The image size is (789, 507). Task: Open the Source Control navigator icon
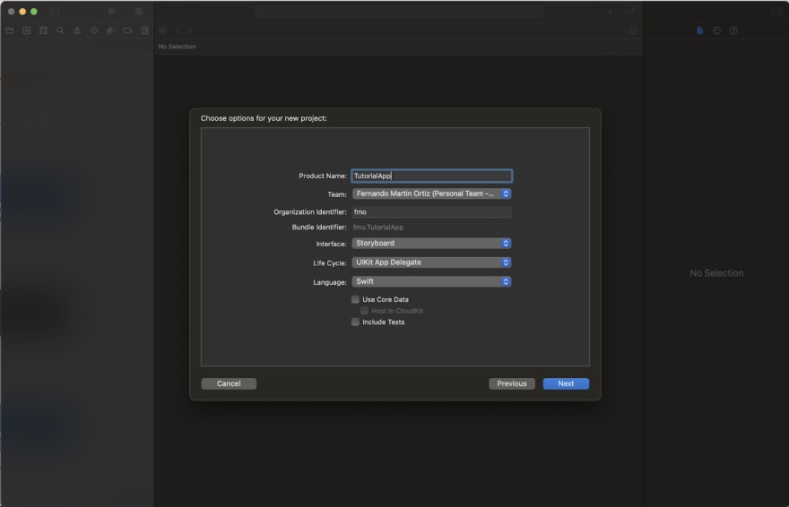pyautogui.click(x=27, y=30)
